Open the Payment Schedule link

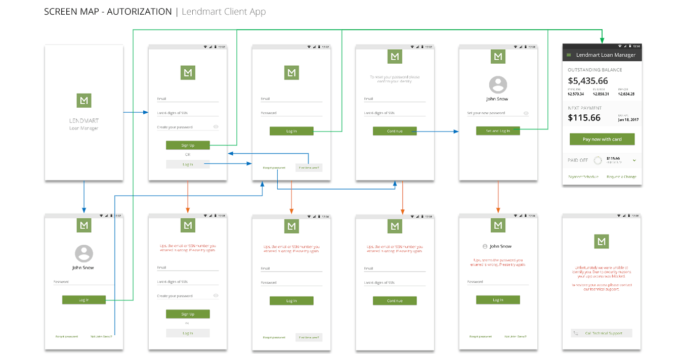pyautogui.click(x=583, y=177)
